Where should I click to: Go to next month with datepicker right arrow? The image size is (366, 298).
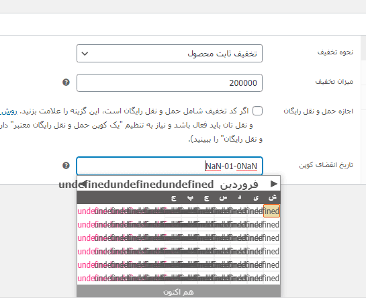point(273,184)
